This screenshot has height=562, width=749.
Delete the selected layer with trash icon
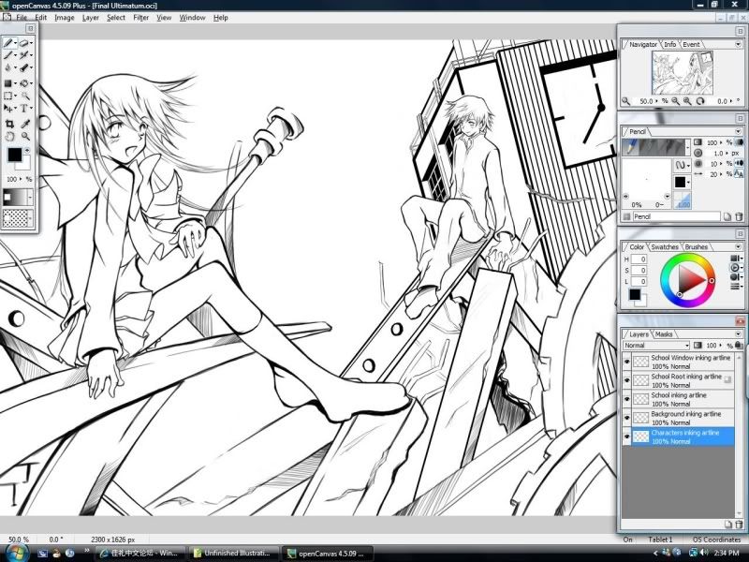point(739,524)
